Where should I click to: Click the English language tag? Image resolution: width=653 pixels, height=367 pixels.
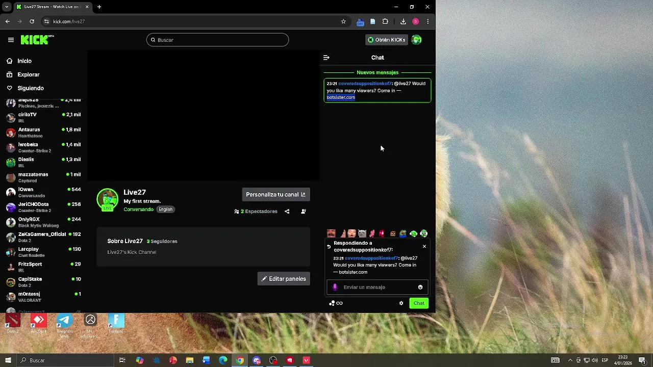(x=165, y=209)
